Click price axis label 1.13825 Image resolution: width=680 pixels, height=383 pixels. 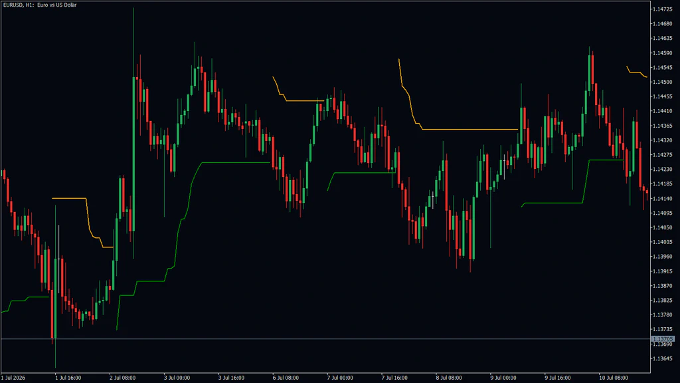point(663,301)
